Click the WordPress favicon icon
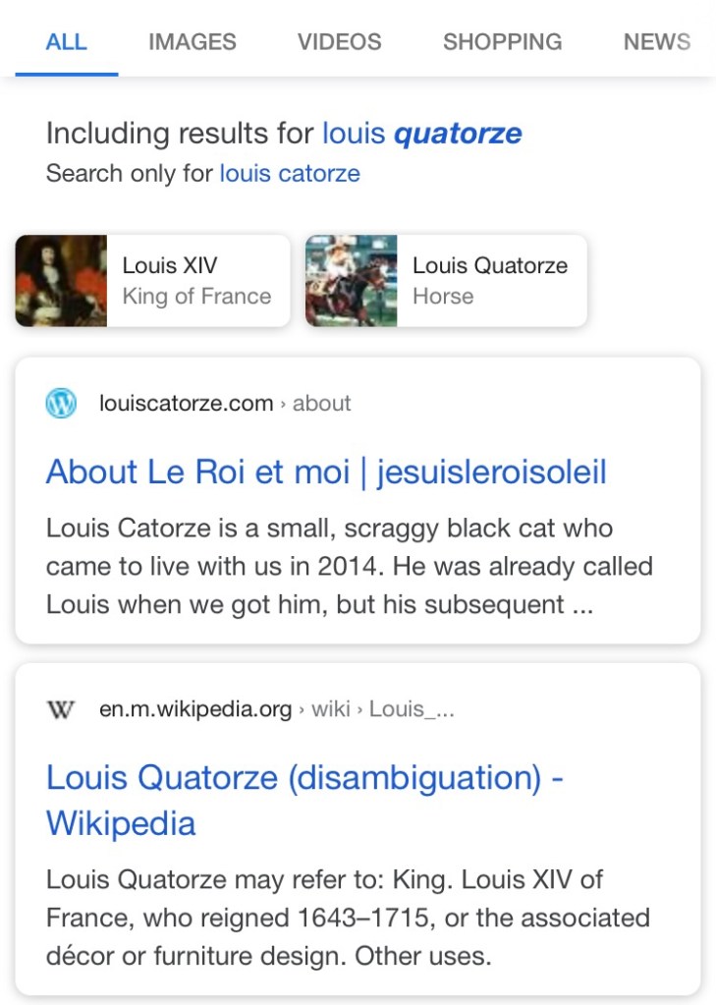This screenshot has width=716, height=1005. (61, 403)
